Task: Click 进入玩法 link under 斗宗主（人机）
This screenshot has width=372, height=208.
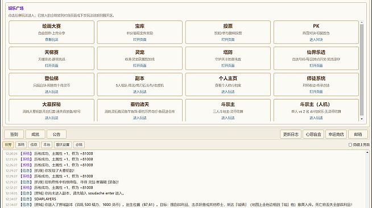Action: click(x=316, y=118)
